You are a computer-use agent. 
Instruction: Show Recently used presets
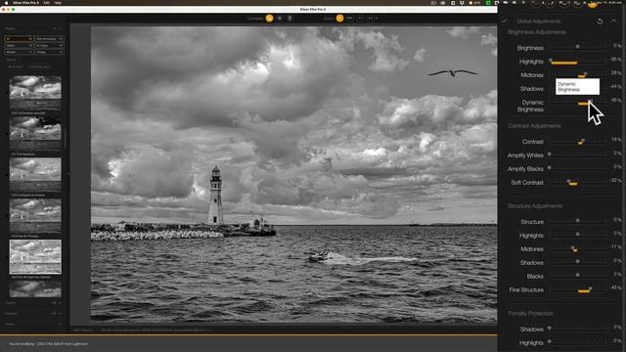[39, 66]
